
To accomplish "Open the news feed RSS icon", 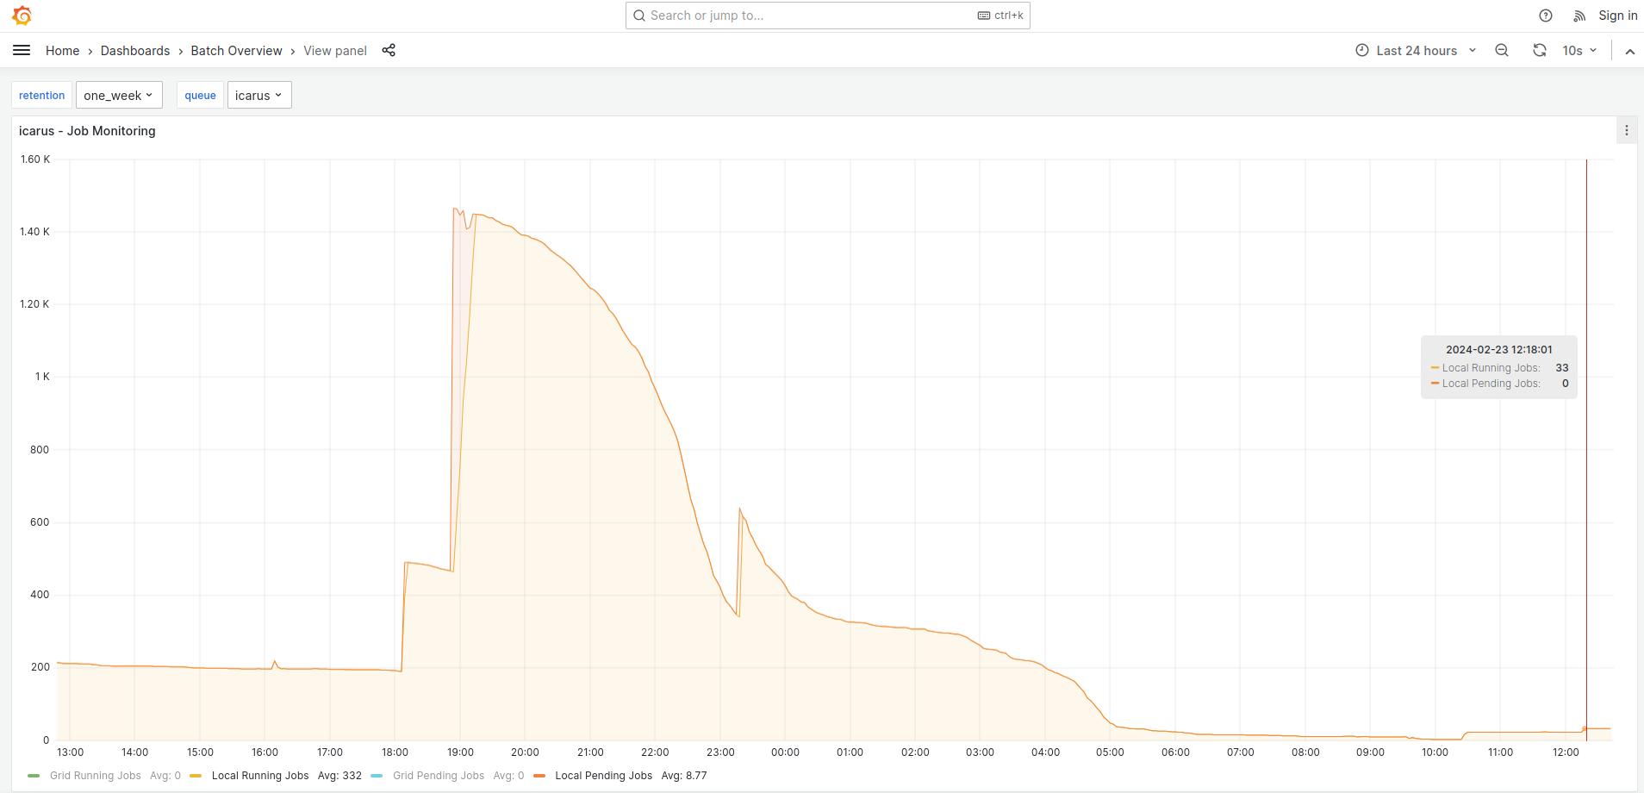I will (1579, 16).
